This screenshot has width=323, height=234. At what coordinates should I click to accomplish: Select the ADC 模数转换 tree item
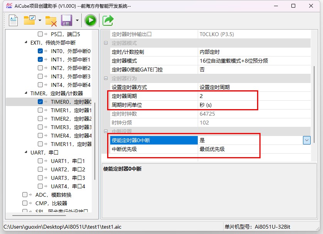(x=53, y=195)
